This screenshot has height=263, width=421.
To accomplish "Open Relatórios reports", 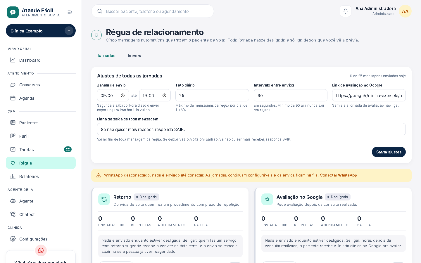I will point(41,177).
